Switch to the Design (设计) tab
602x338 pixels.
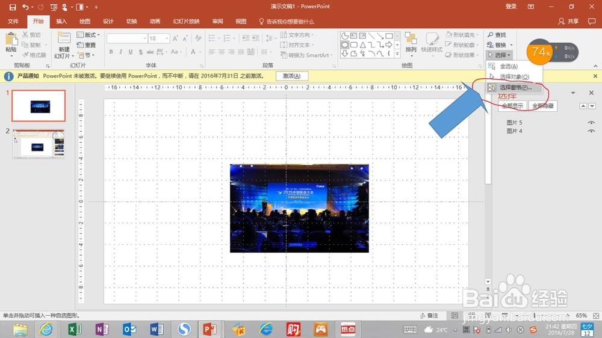click(108, 22)
